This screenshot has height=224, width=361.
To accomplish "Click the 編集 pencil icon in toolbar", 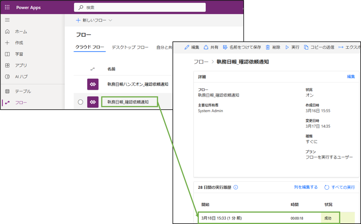I will (x=187, y=47).
